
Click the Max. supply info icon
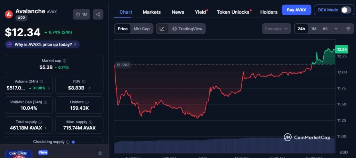(90, 122)
